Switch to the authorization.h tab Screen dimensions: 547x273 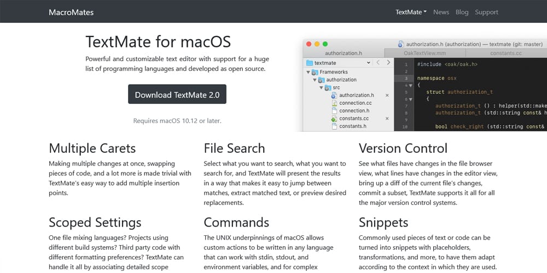click(x=344, y=54)
